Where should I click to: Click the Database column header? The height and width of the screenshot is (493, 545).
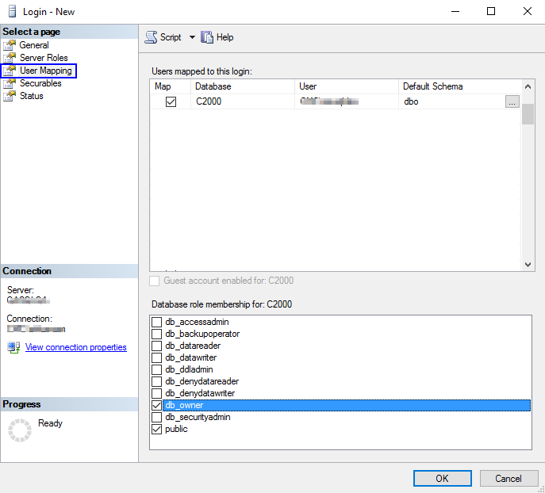click(243, 86)
